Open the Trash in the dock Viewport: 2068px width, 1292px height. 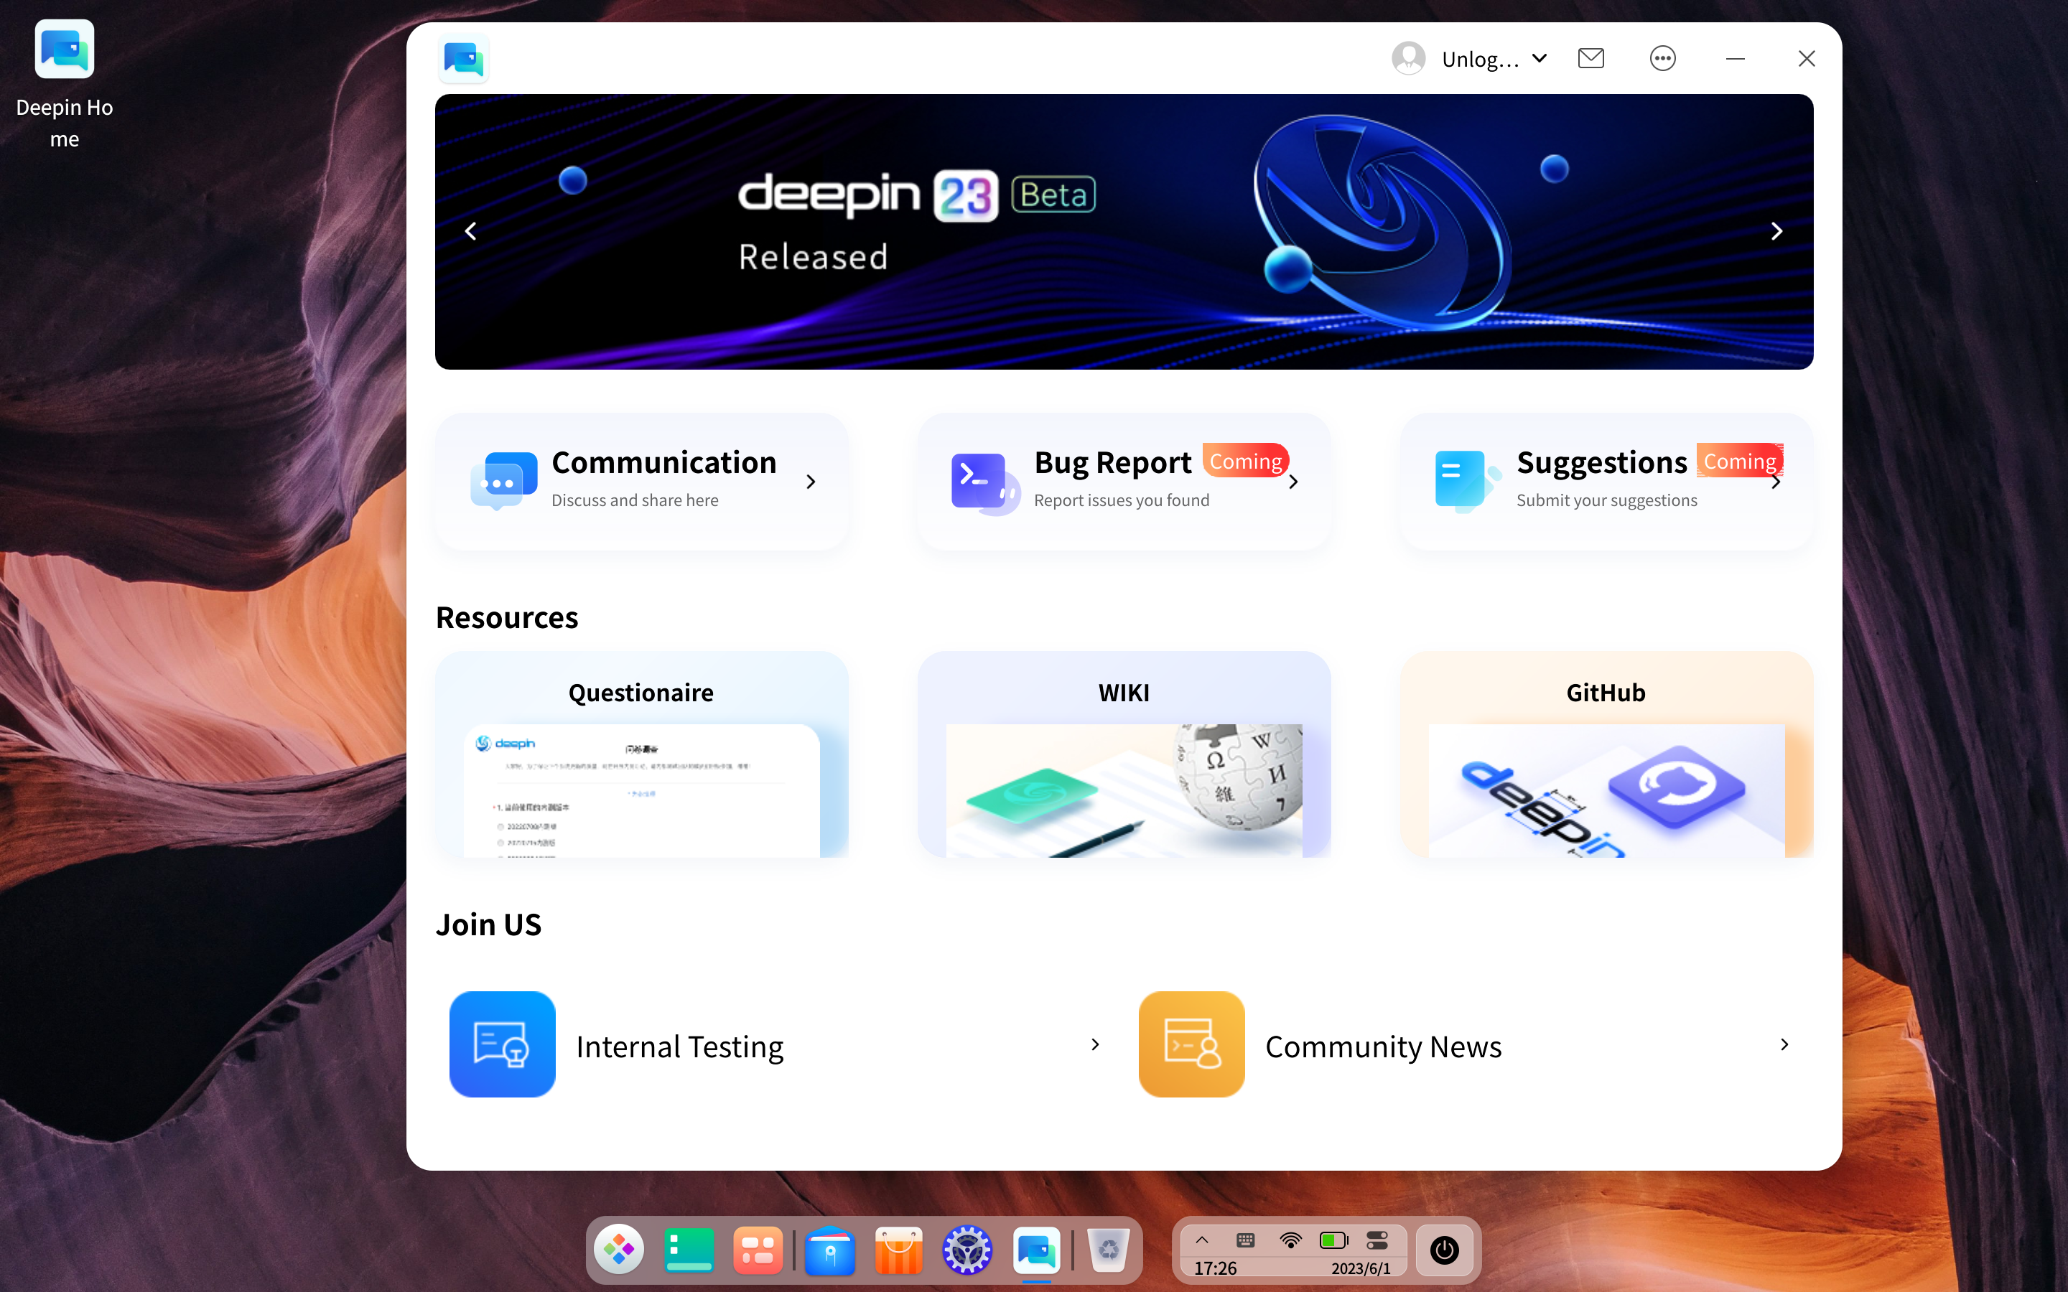coord(1109,1250)
